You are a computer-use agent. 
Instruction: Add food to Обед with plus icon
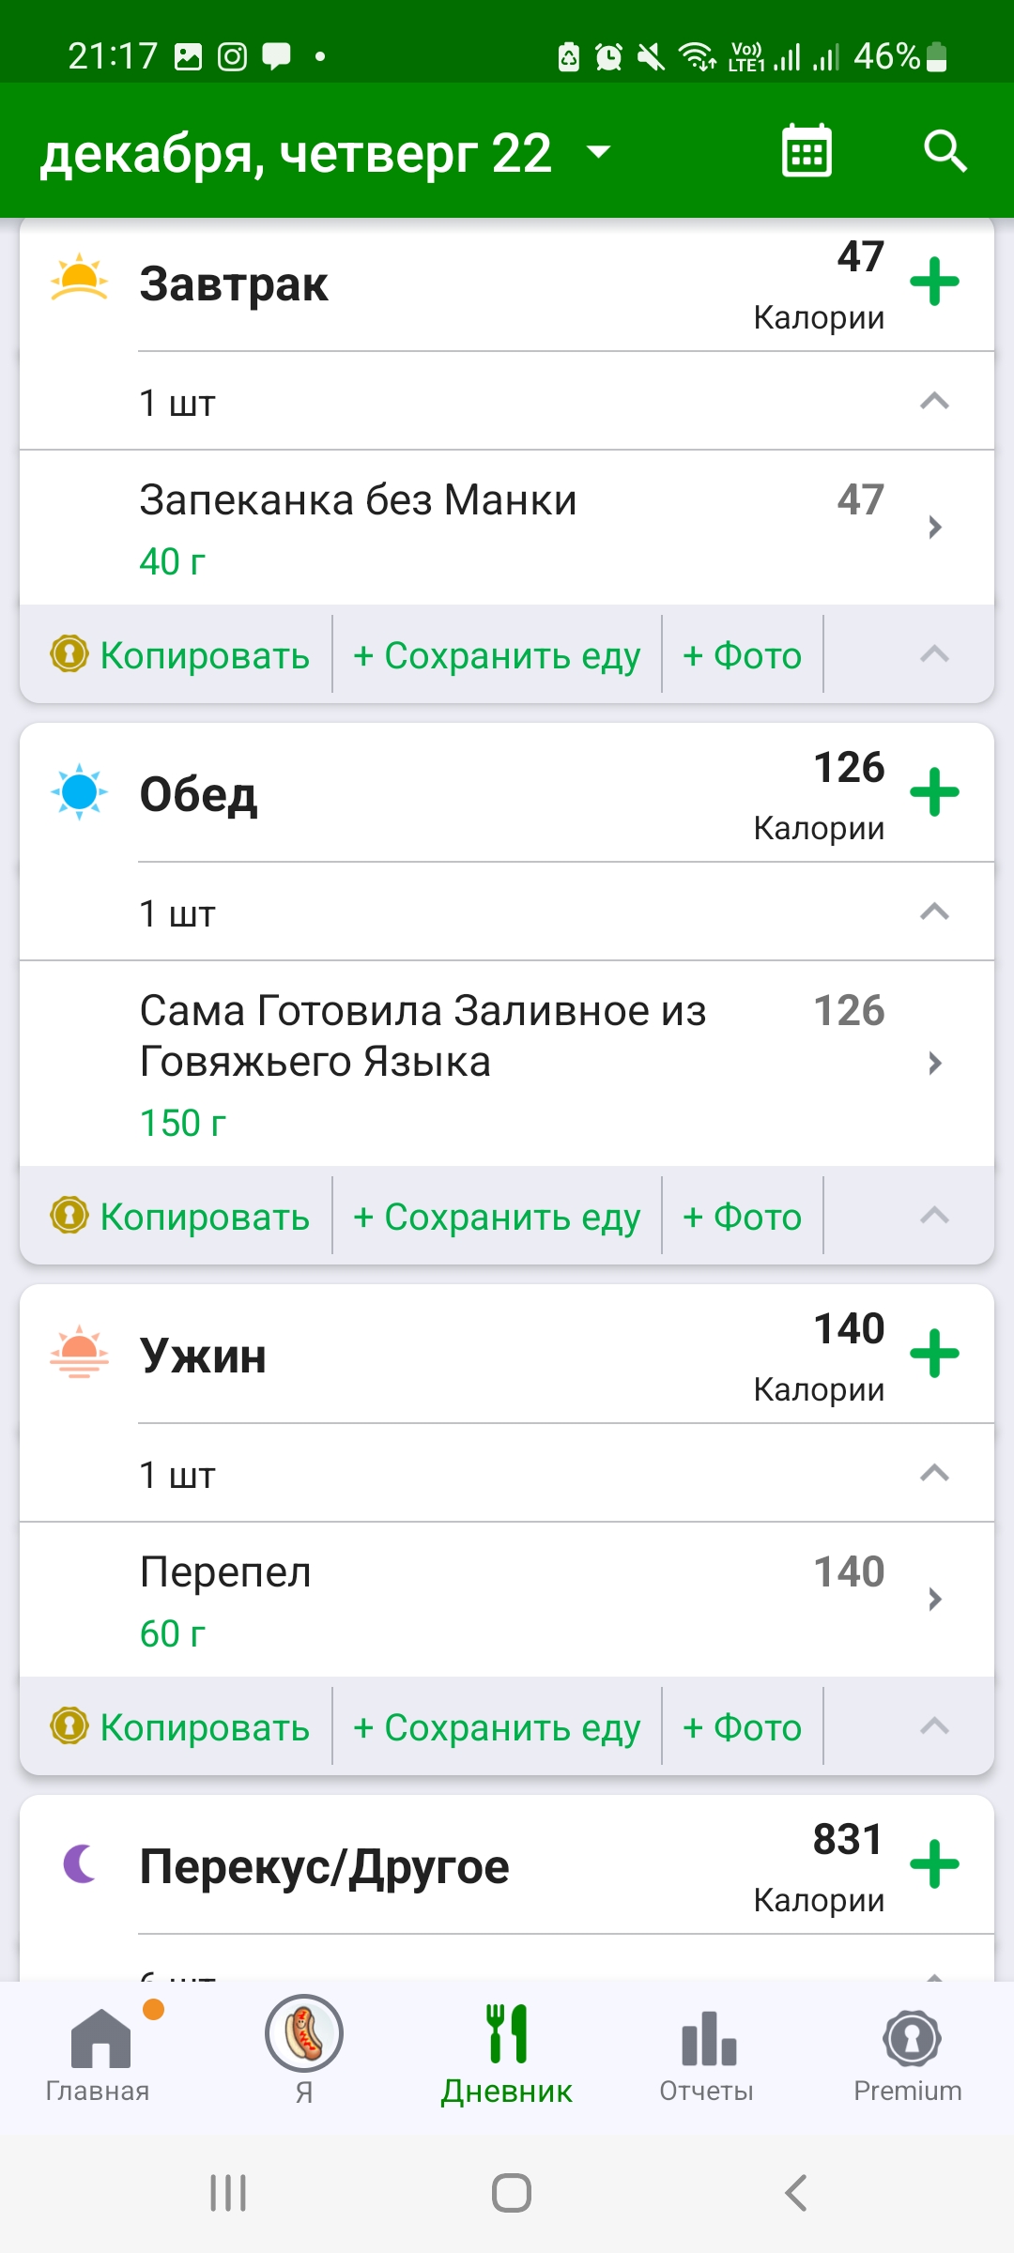[x=934, y=792]
